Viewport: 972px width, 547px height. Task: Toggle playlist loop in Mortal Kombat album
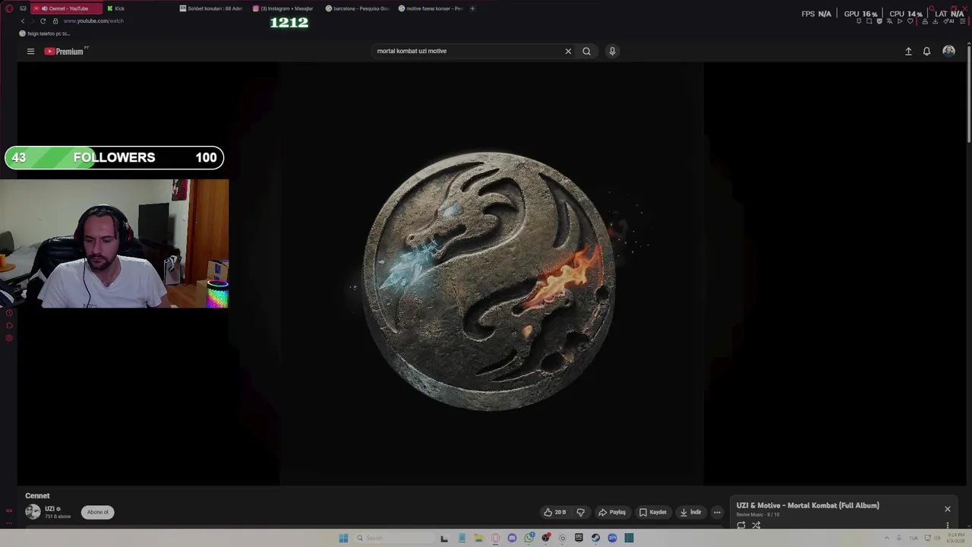point(741,525)
